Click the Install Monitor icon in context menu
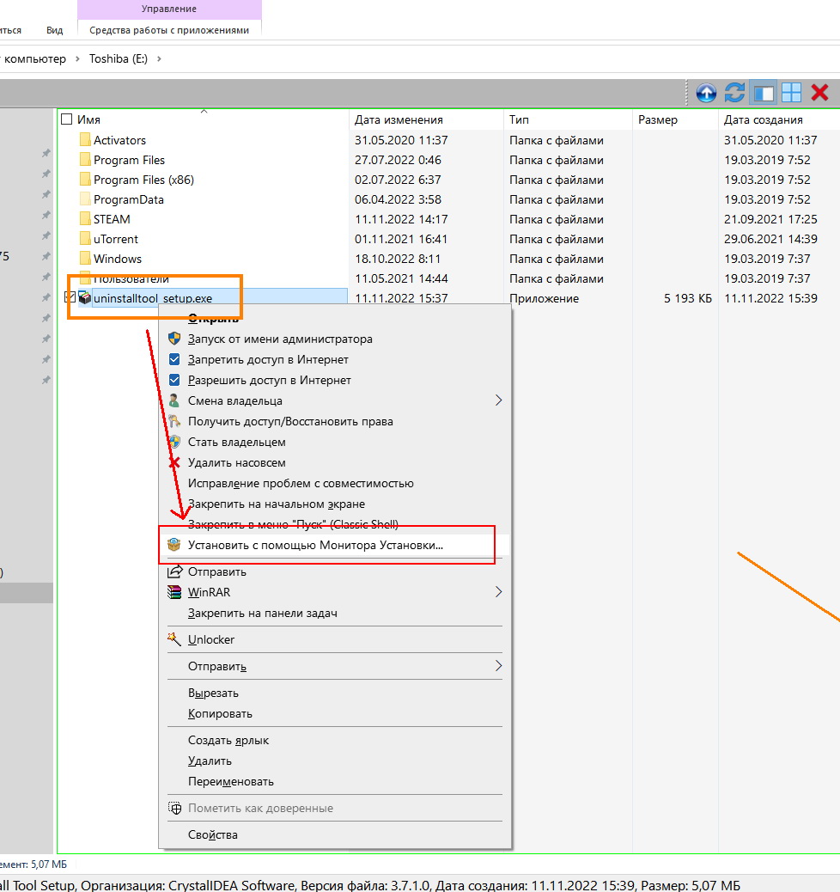The height and width of the screenshot is (892, 840). (174, 545)
